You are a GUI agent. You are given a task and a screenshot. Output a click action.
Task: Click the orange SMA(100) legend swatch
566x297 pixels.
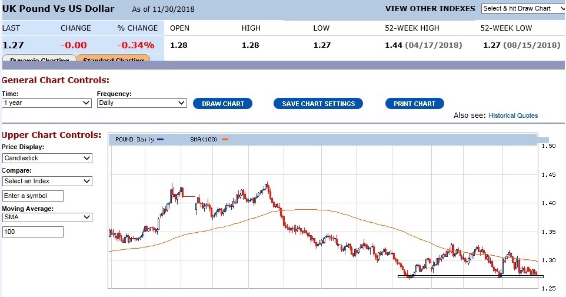(x=225, y=140)
